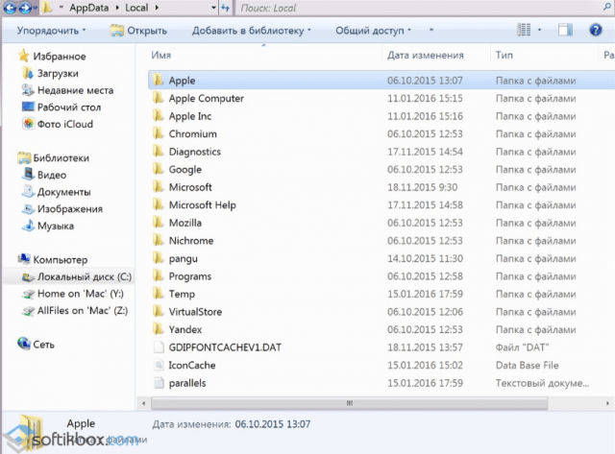Open Добавить в библиотеку dropdown
615x454 pixels.
coord(251,31)
